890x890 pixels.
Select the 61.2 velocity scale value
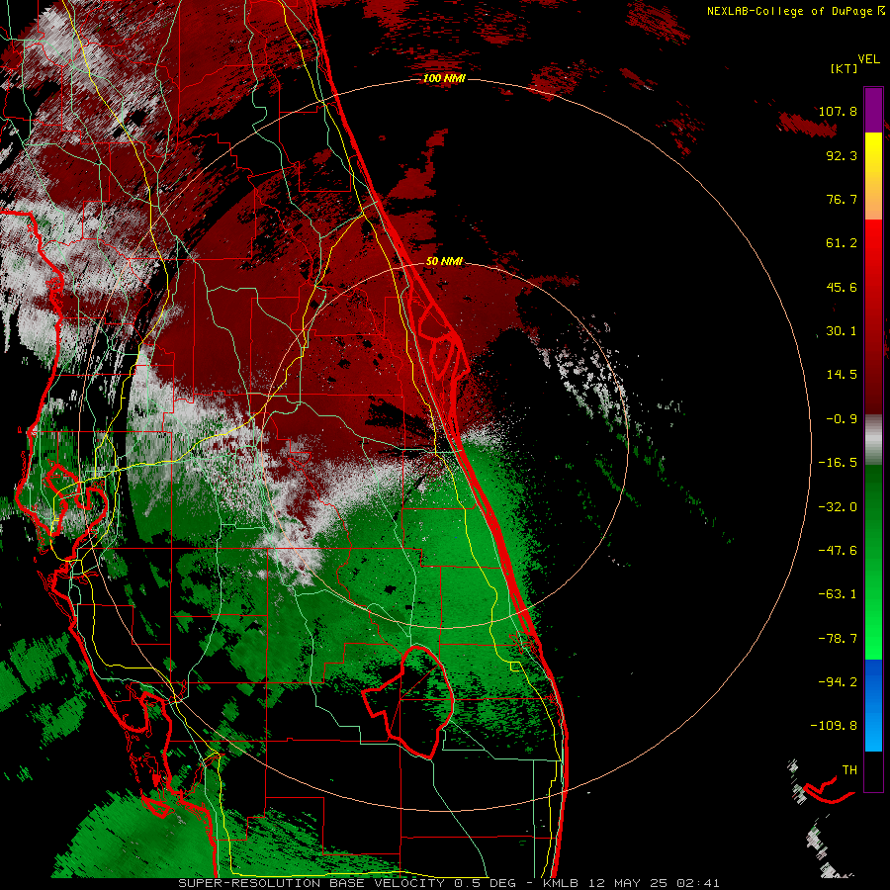click(842, 243)
